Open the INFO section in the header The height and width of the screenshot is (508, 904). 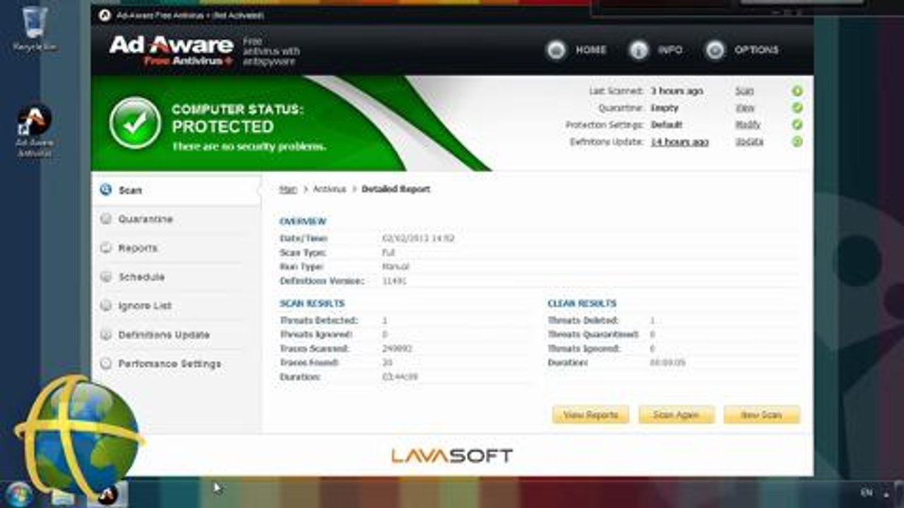pos(657,50)
